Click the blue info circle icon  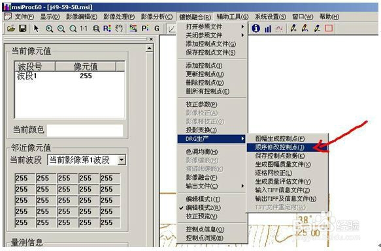tap(256, 29)
